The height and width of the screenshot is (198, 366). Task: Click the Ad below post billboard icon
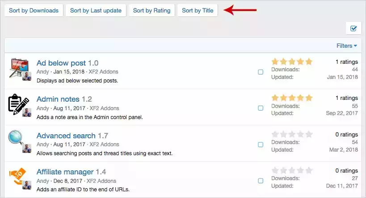[19, 68]
